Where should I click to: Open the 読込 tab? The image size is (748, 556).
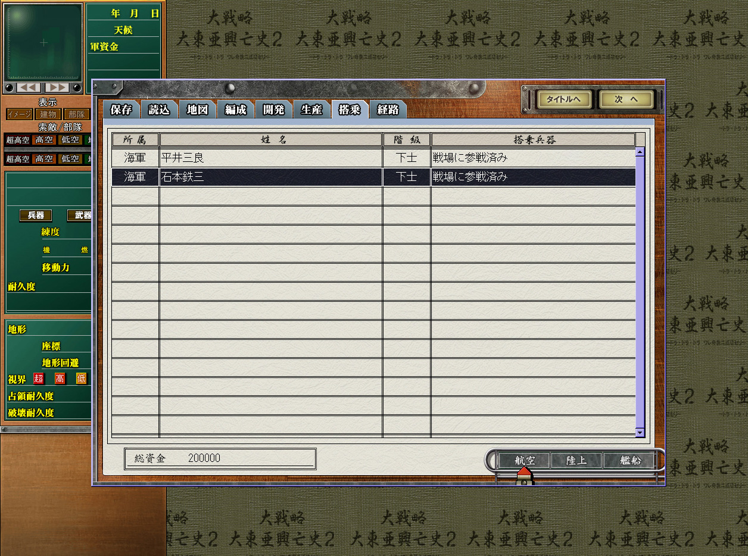coord(159,110)
